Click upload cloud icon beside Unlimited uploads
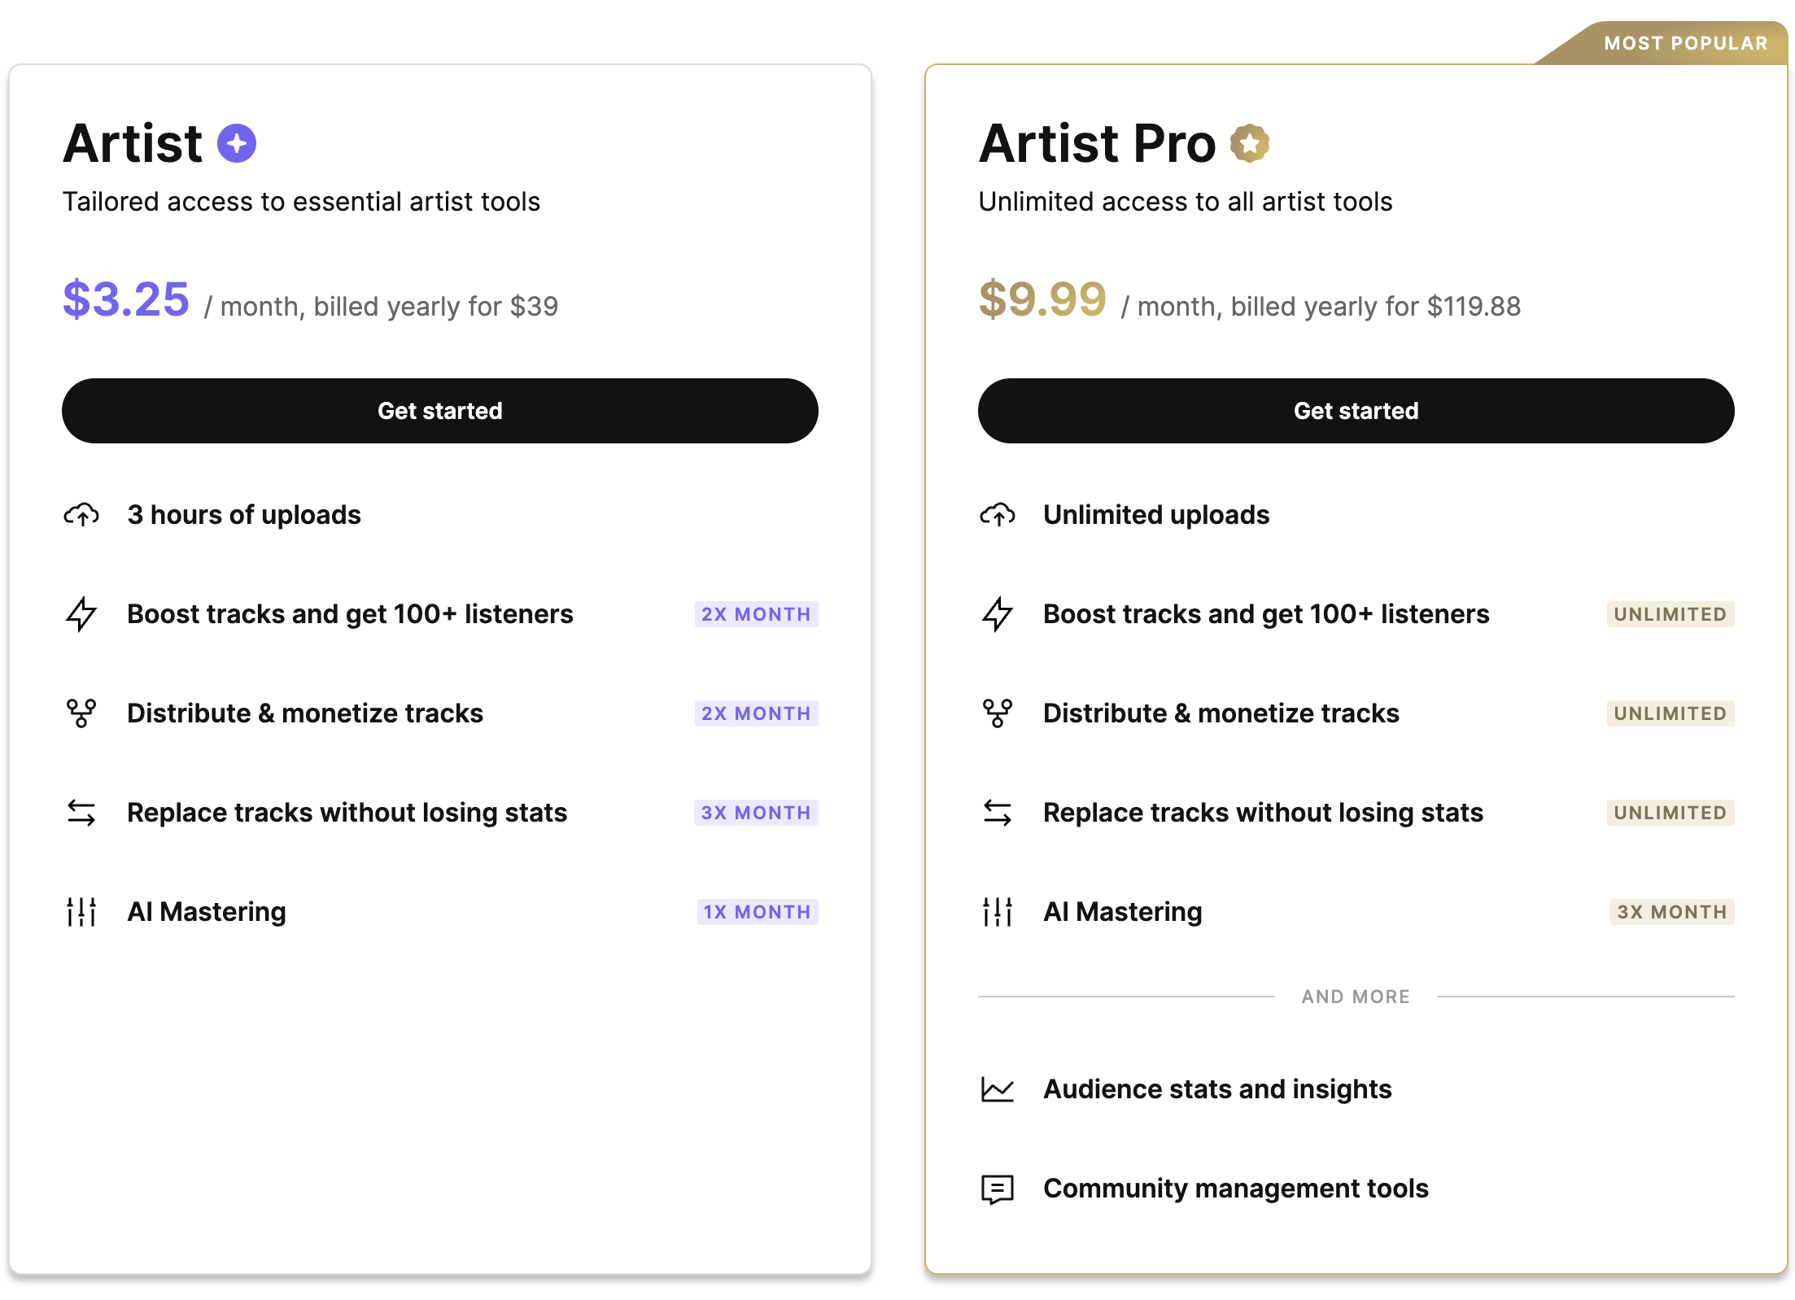This screenshot has width=1795, height=1300. (x=998, y=515)
